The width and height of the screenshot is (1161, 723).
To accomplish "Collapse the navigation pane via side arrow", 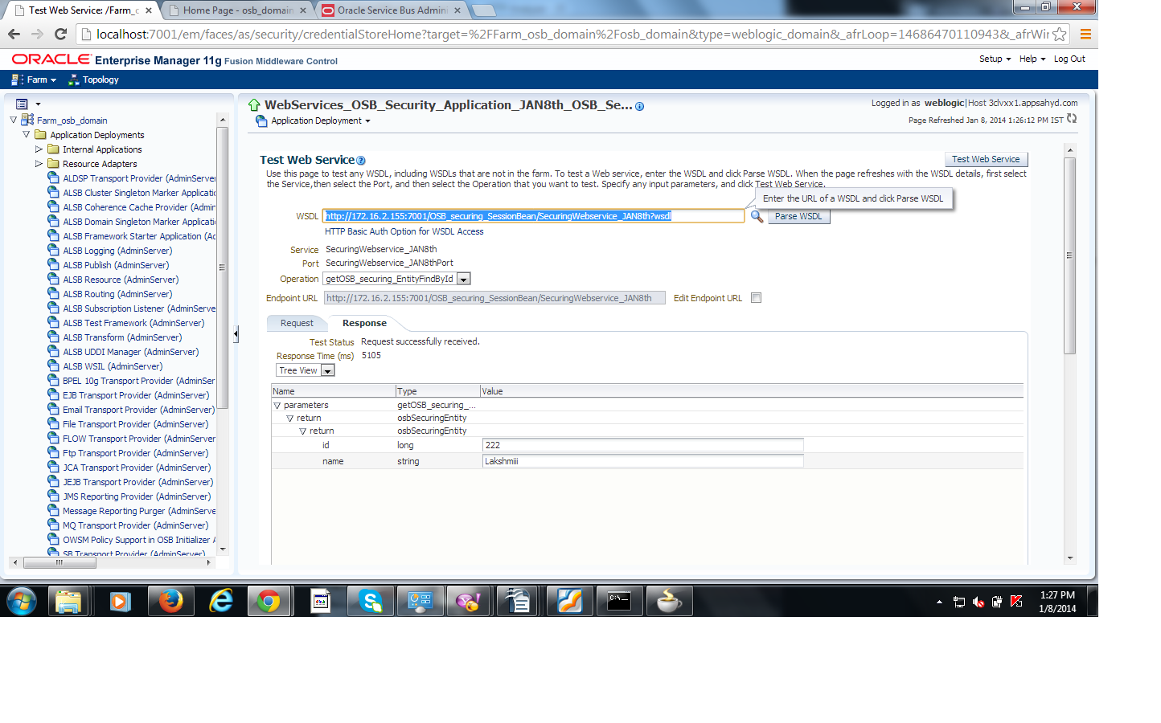I will coord(236,332).
